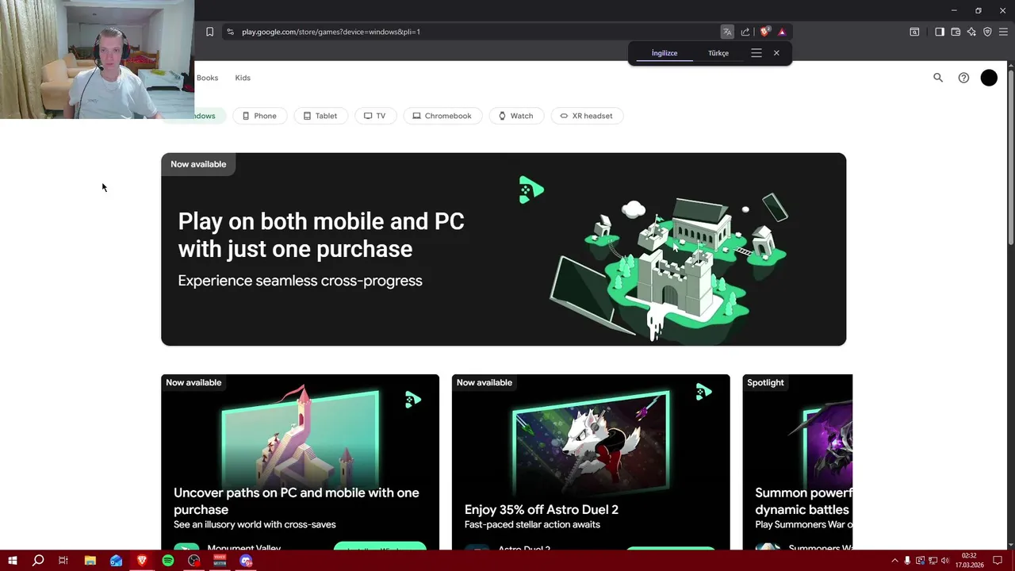
Task: Bookmark this page with the bookmark icon
Action: click(209, 32)
